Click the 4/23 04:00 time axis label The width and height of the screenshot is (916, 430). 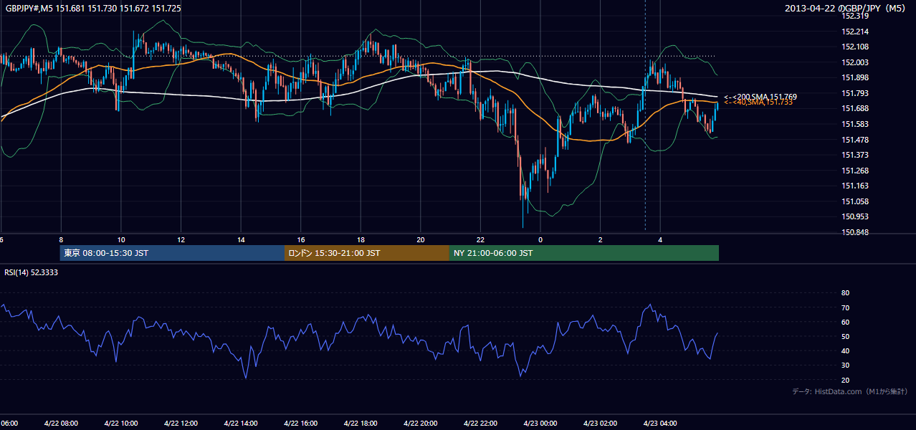pyautogui.click(x=660, y=424)
